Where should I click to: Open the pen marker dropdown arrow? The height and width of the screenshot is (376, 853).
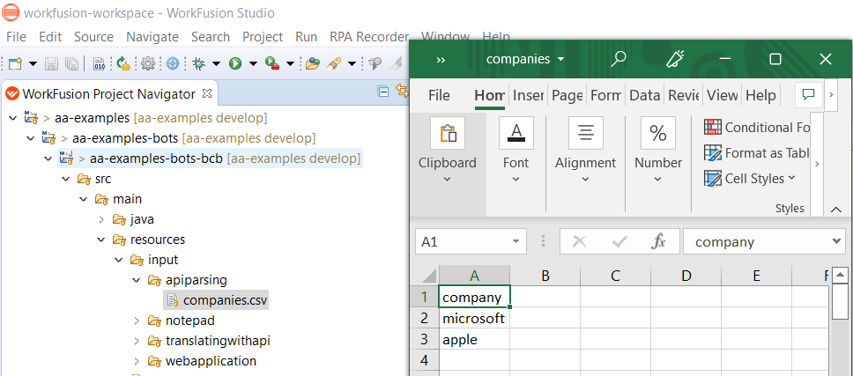coord(352,64)
